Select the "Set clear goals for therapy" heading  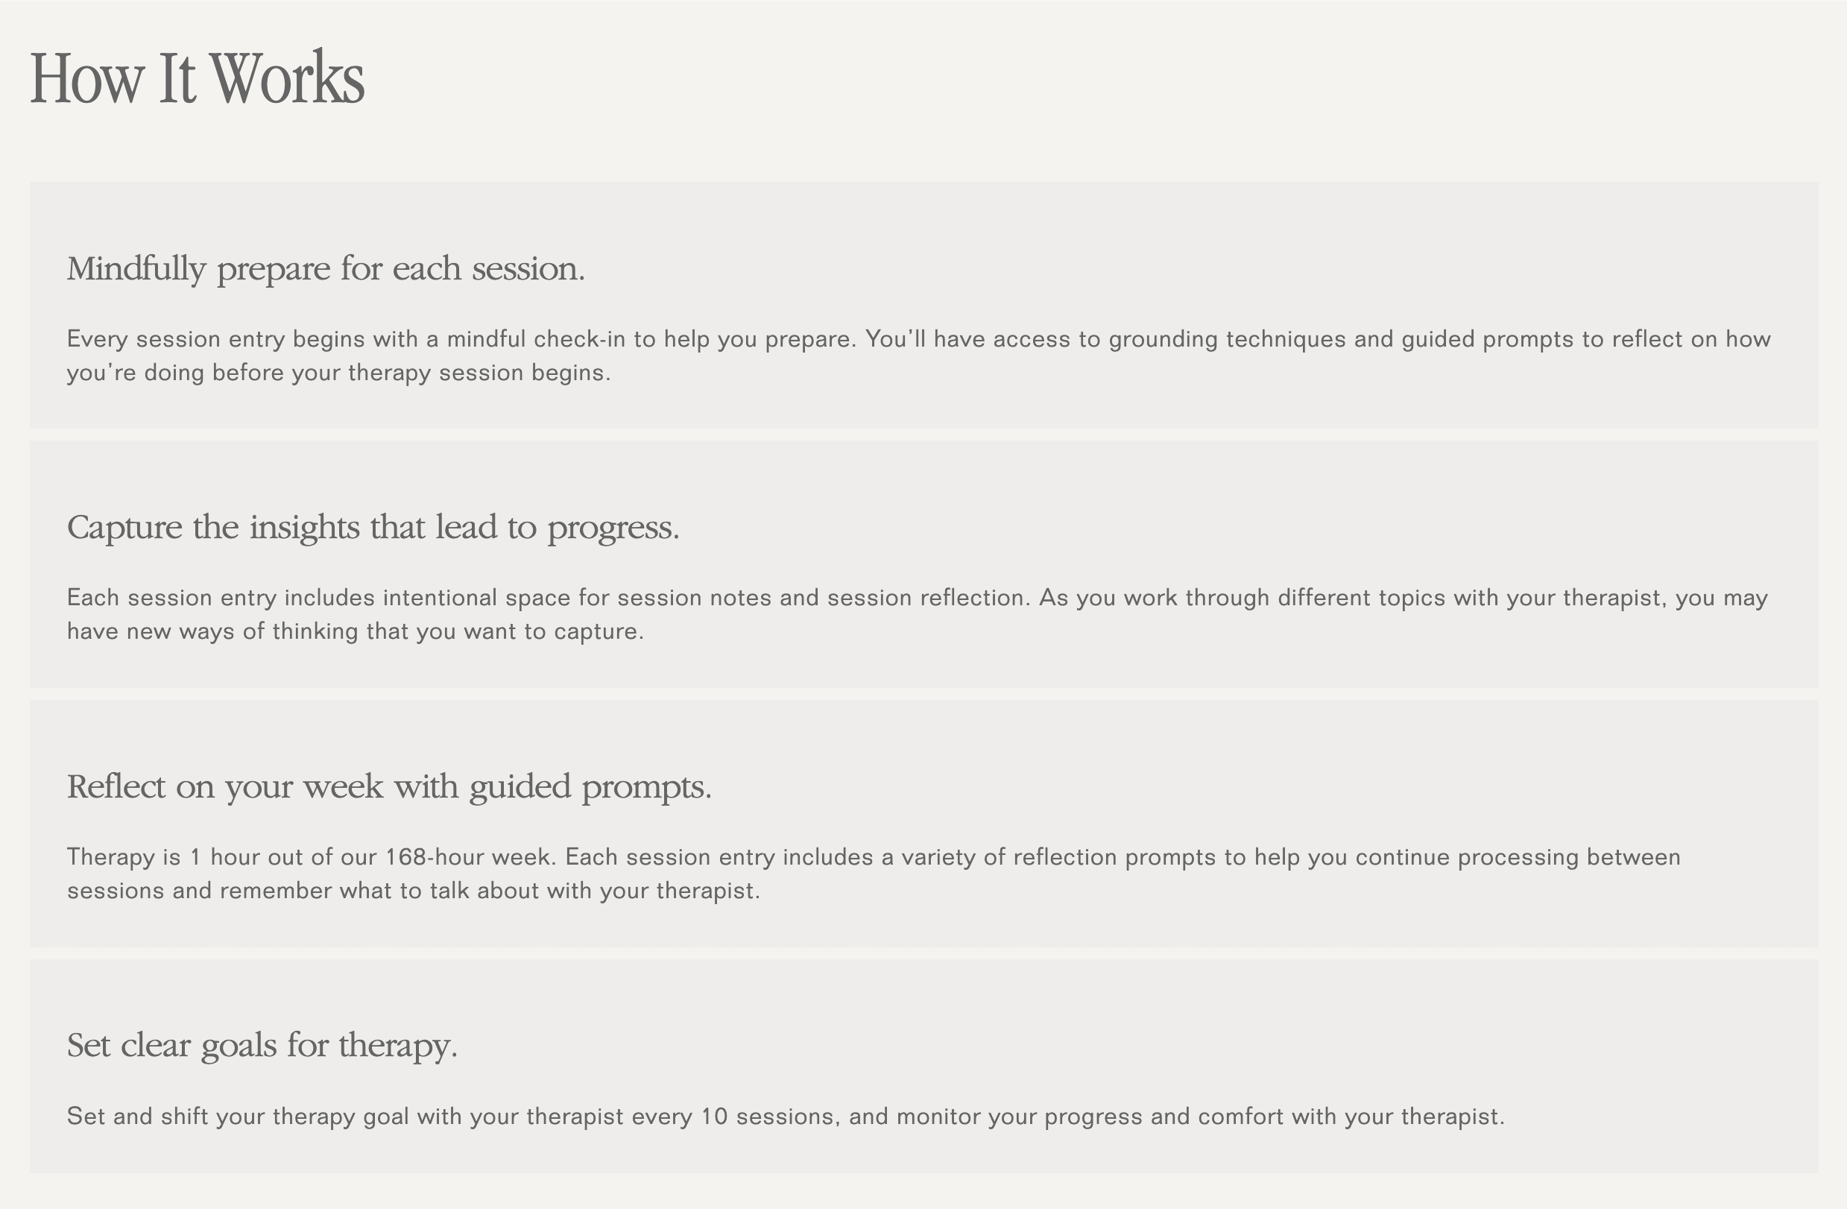[x=262, y=1044]
